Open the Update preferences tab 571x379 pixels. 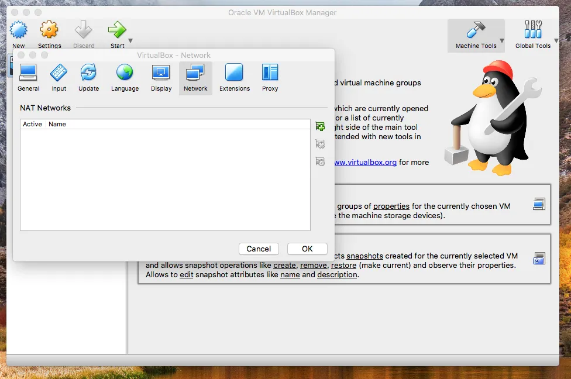[88, 78]
